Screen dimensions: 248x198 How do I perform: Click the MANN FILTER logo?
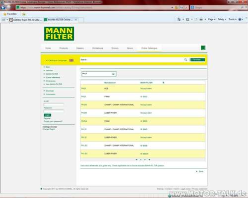[59, 34]
